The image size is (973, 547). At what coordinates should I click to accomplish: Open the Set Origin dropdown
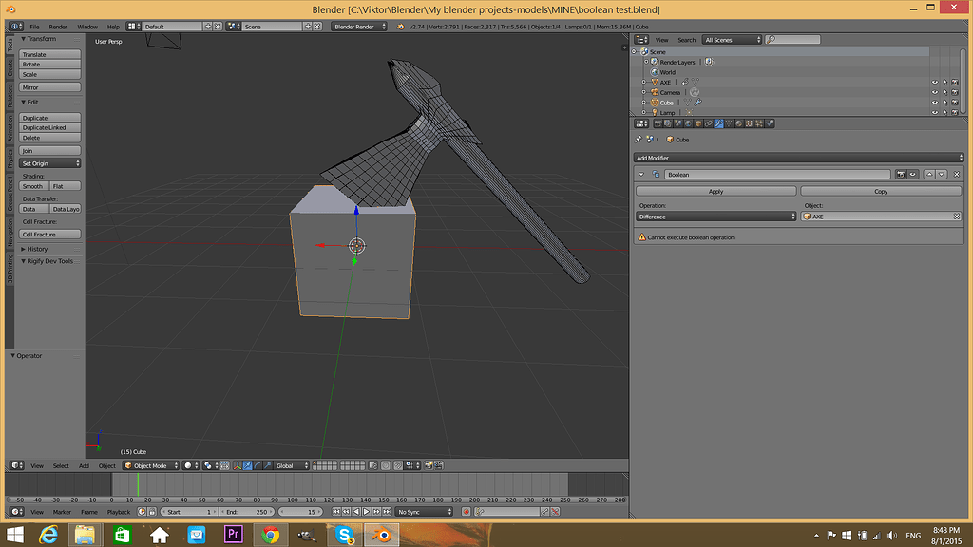(x=49, y=163)
